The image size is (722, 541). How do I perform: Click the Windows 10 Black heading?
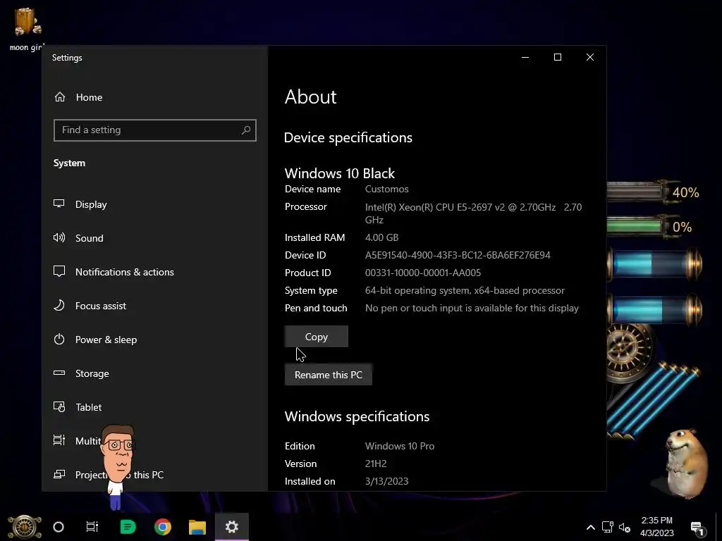coord(340,173)
